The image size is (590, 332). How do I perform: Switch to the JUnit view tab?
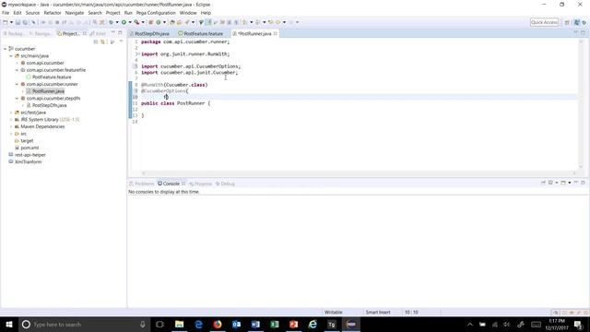98,33
